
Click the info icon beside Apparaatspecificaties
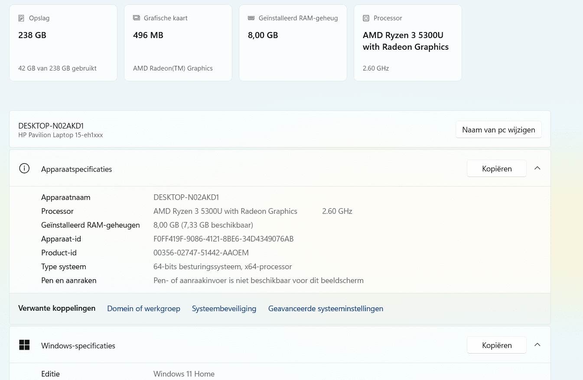[x=24, y=168]
